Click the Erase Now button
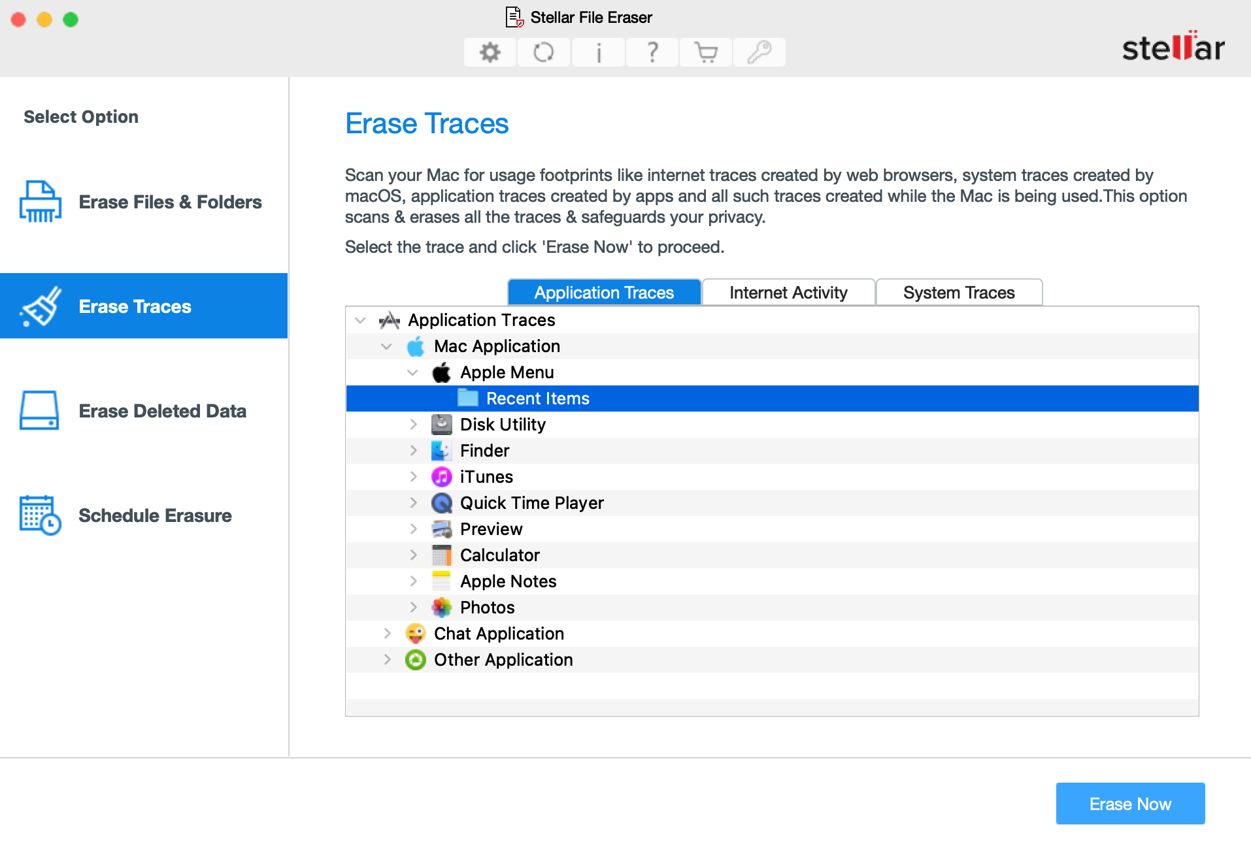 [1130, 804]
